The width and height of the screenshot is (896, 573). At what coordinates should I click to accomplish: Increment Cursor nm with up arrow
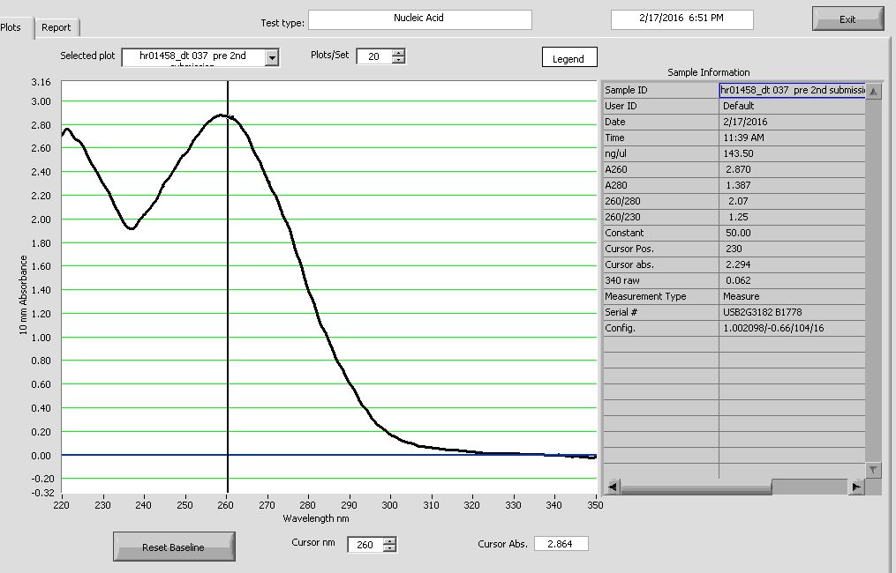point(389,540)
